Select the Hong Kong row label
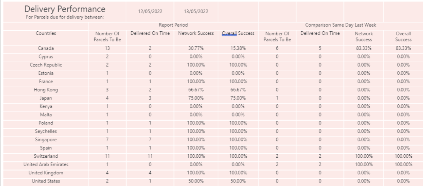The width and height of the screenshot is (424, 186). (46, 90)
